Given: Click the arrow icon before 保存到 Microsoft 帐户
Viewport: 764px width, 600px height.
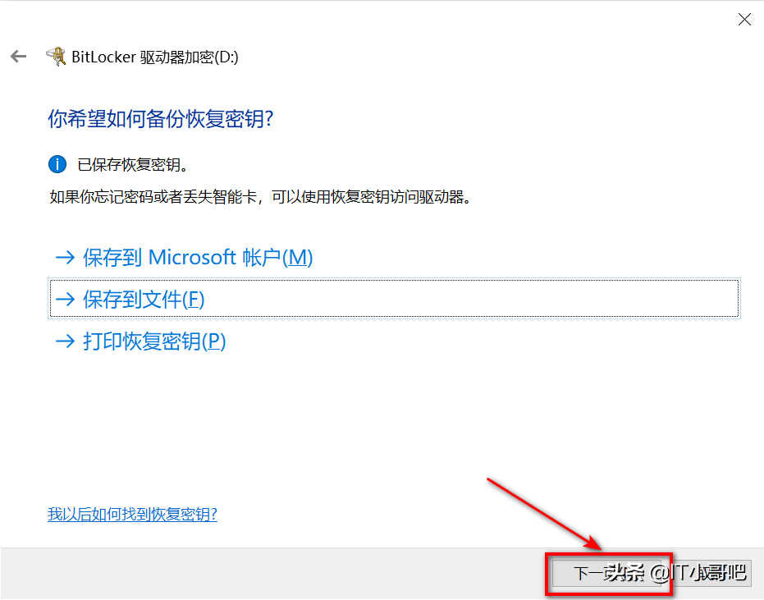Looking at the screenshot, I should [x=65, y=258].
